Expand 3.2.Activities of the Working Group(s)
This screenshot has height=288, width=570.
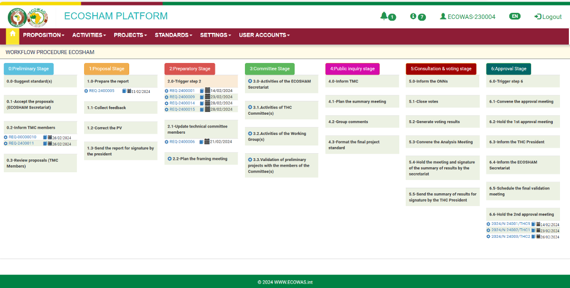pyautogui.click(x=250, y=134)
